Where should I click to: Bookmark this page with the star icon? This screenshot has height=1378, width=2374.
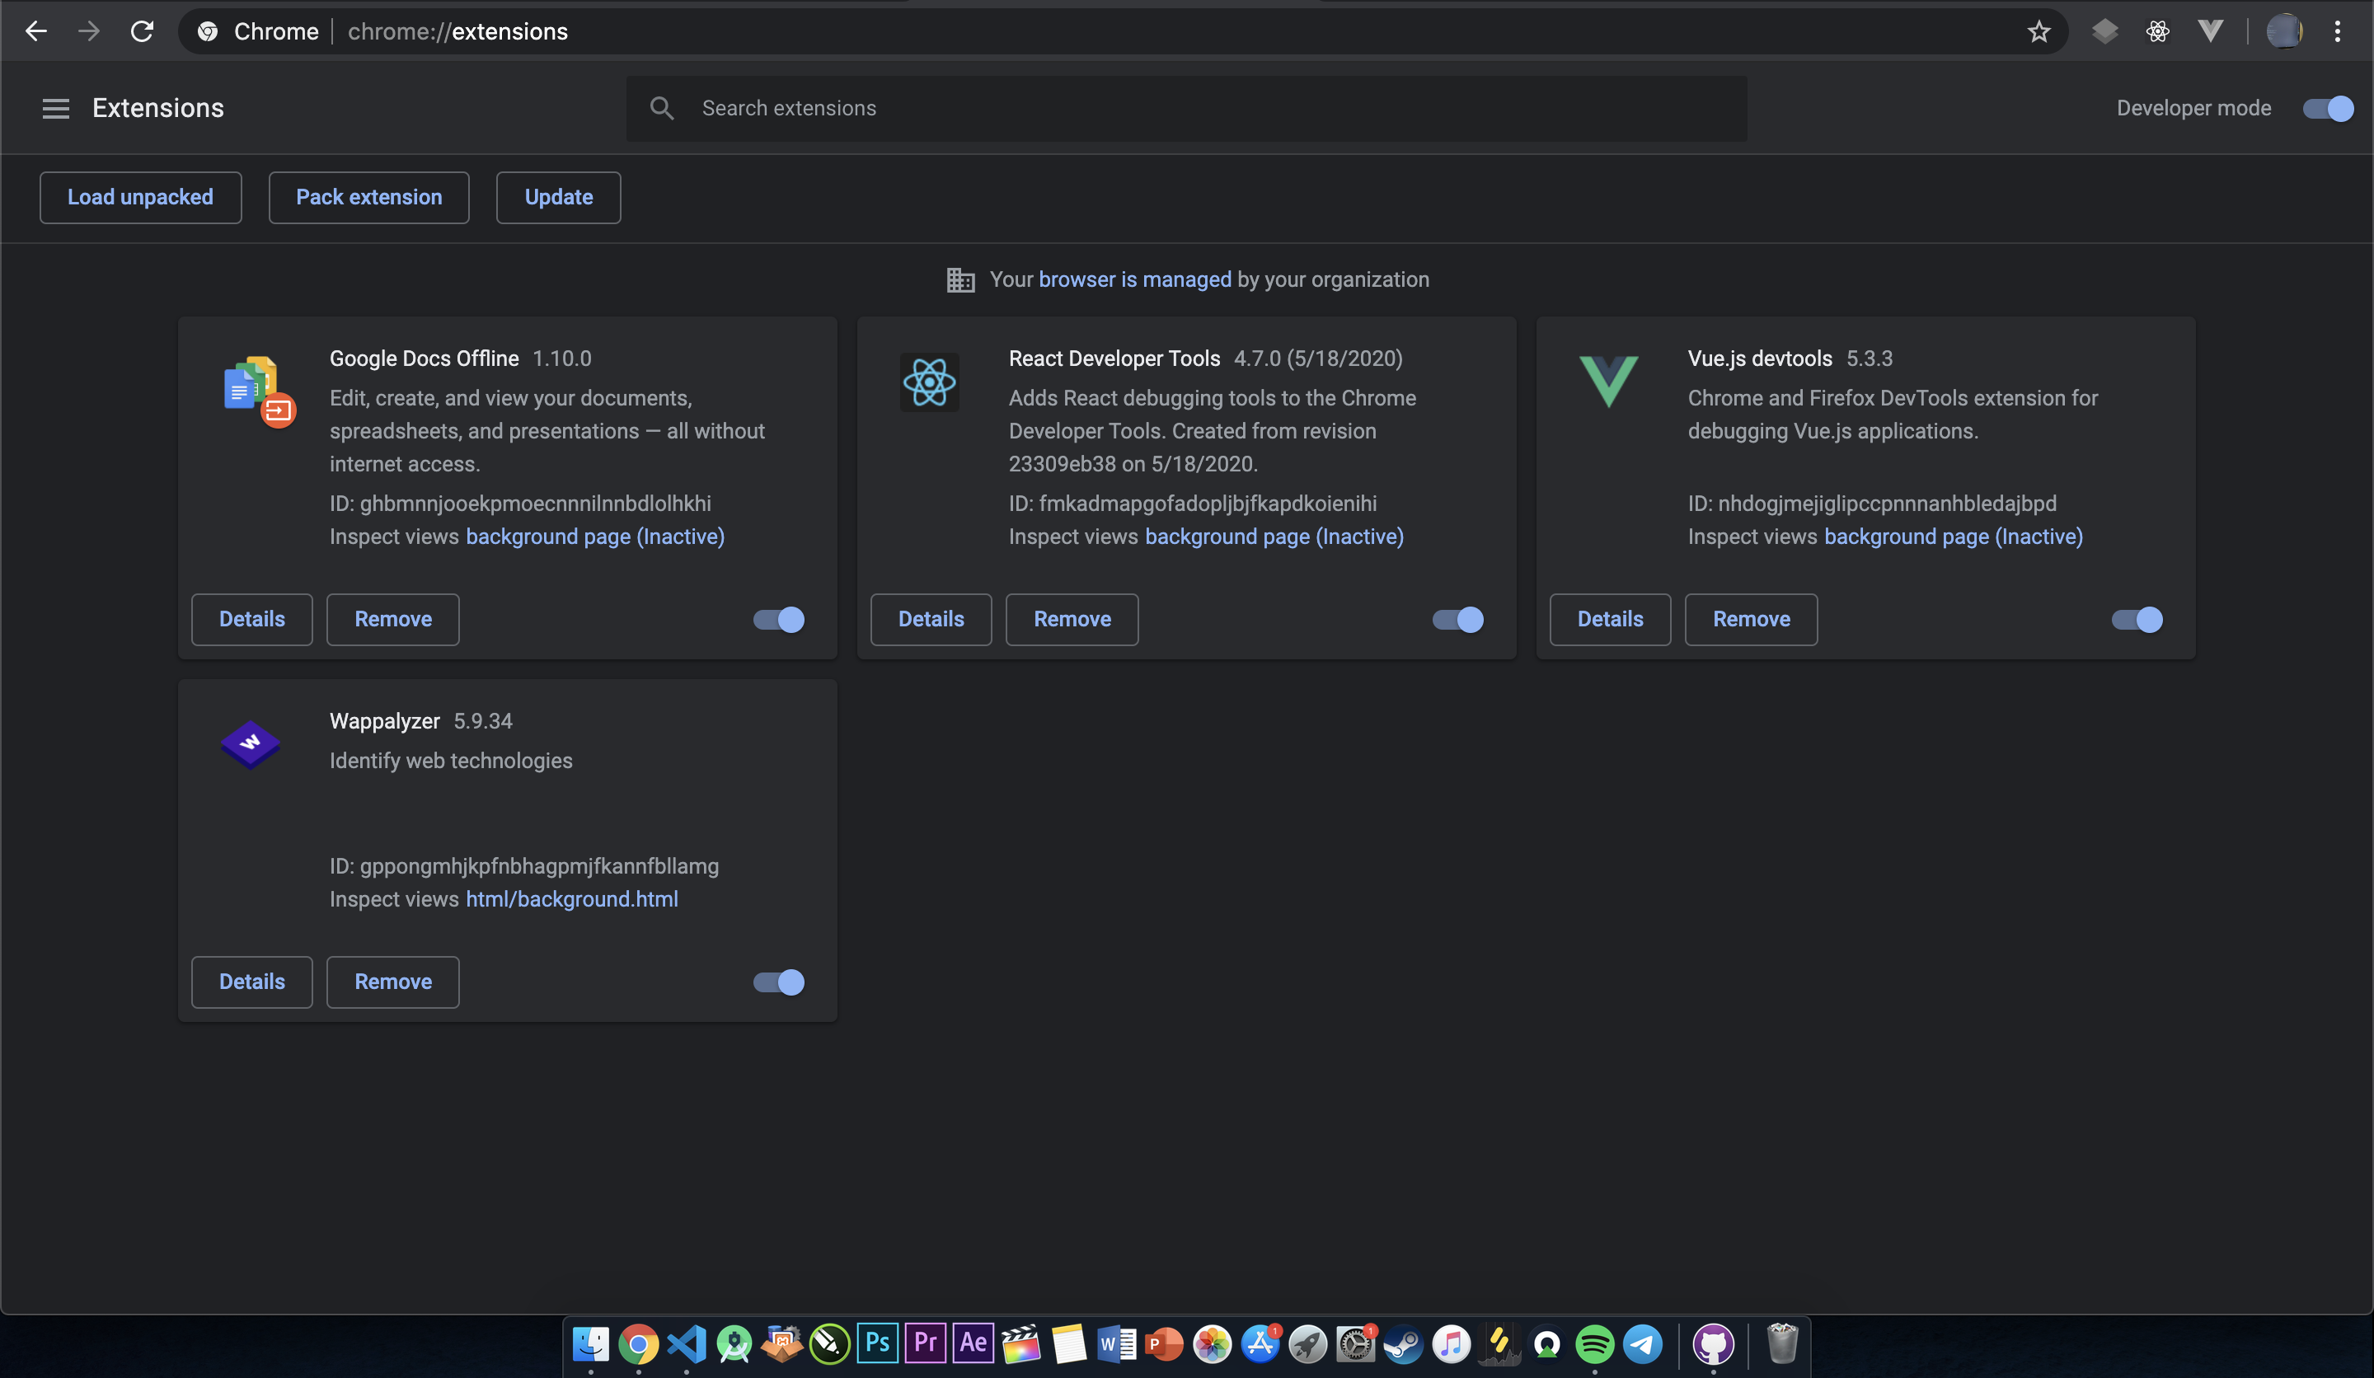(2039, 31)
